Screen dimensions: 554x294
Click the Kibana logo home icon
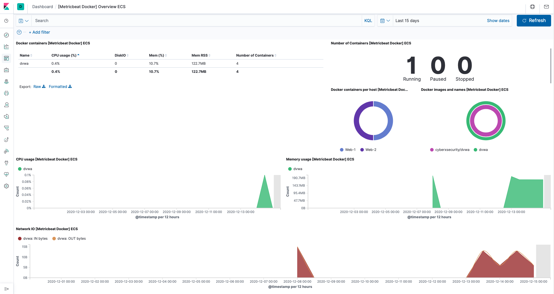click(6, 6)
